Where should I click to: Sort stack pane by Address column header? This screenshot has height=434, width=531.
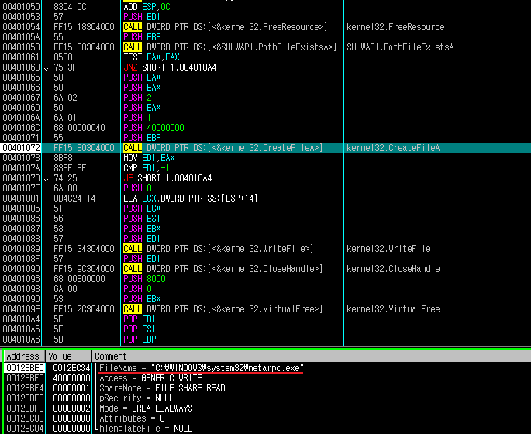click(x=24, y=356)
